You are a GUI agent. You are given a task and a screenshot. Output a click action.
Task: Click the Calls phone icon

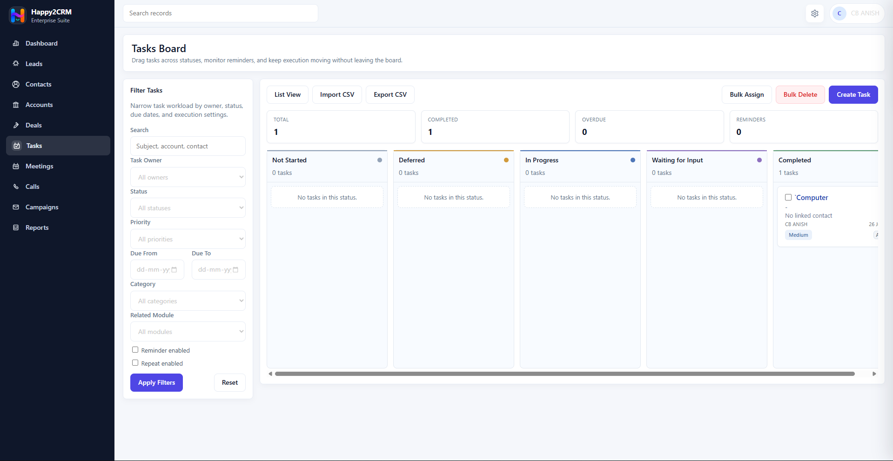[16, 187]
